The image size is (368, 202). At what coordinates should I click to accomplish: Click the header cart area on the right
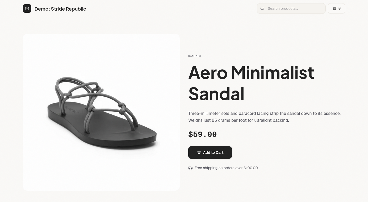coord(336,8)
